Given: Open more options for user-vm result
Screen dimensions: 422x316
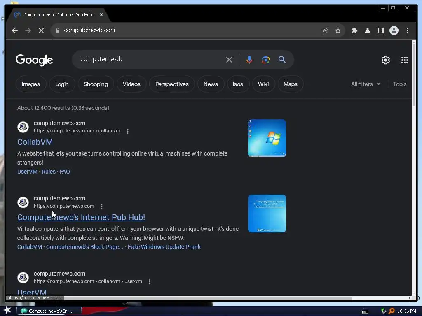Looking at the screenshot, I should [149, 281].
